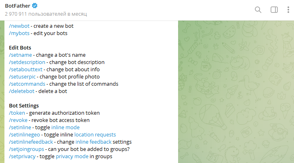Click the /setcommands command link

27,84
